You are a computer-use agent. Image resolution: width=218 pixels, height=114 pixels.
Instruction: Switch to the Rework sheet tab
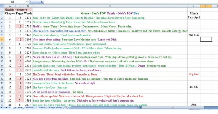[30, 108]
